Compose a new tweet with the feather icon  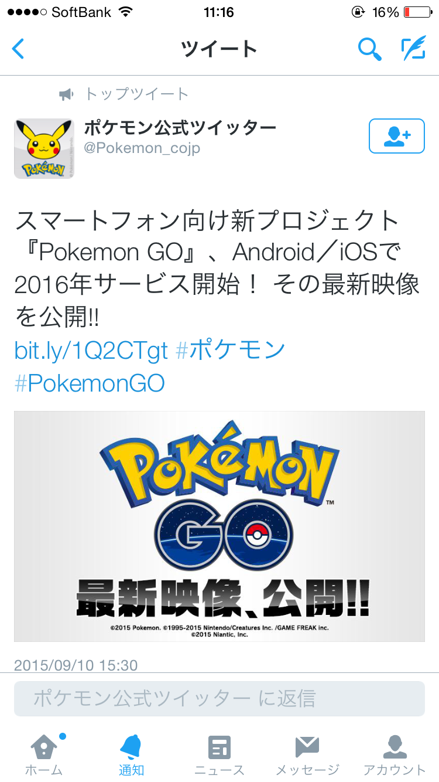click(413, 49)
